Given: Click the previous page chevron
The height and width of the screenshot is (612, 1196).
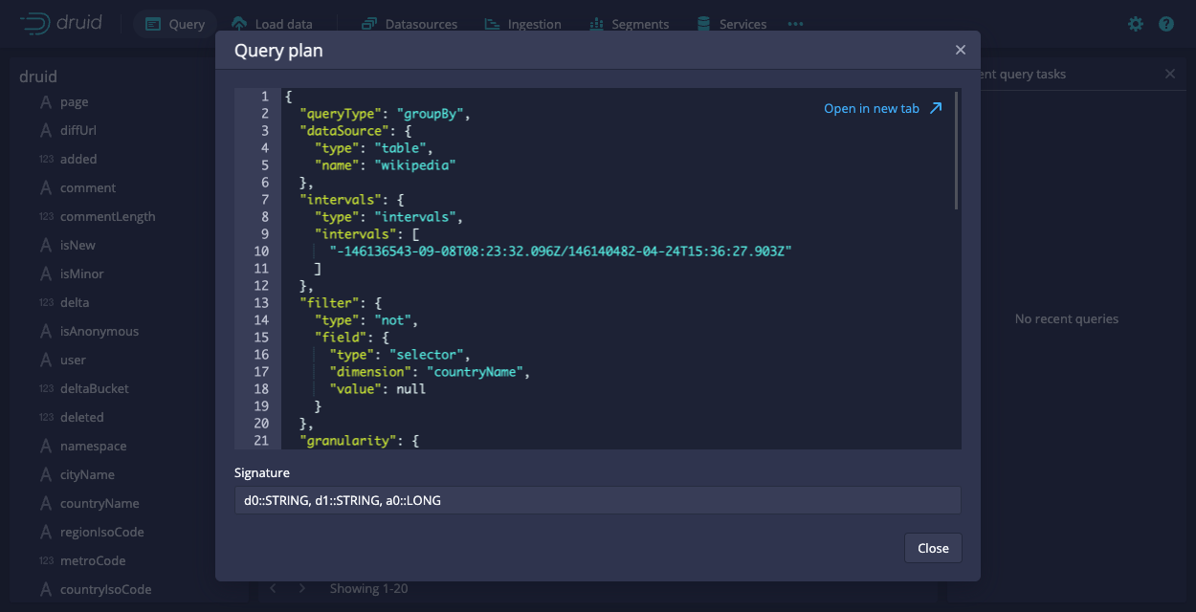Looking at the screenshot, I should click(272, 588).
